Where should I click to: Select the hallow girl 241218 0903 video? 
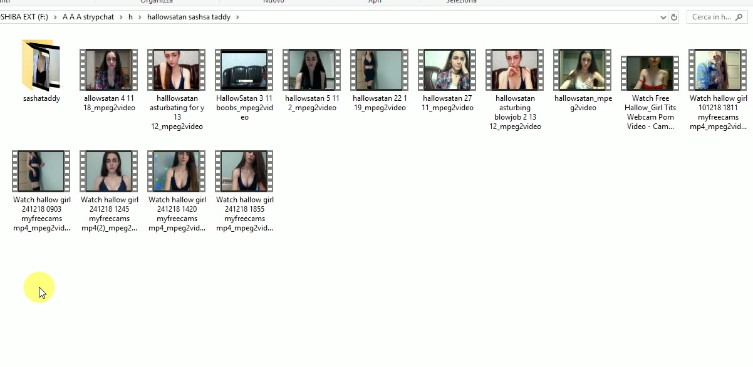tap(41, 171)
